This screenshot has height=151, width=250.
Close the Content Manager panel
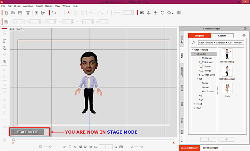click(x=245, y=28)
